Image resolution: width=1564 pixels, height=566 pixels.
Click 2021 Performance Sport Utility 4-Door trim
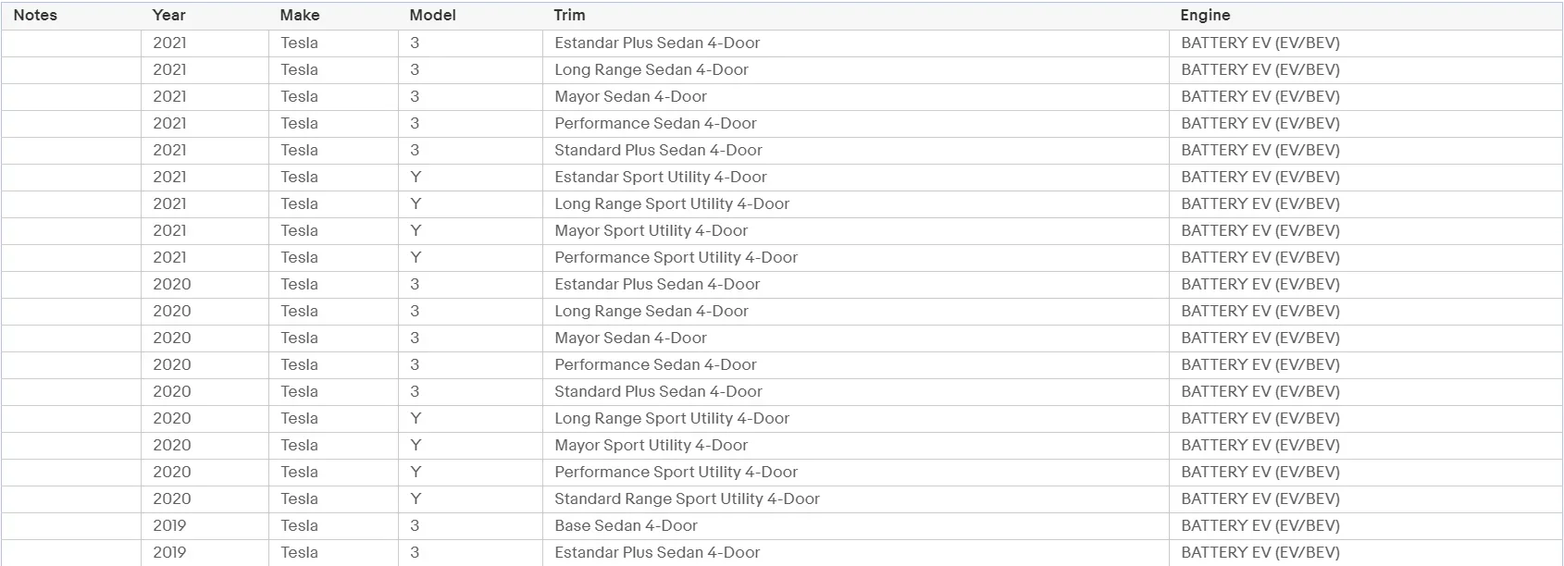[x=676, y=257]
